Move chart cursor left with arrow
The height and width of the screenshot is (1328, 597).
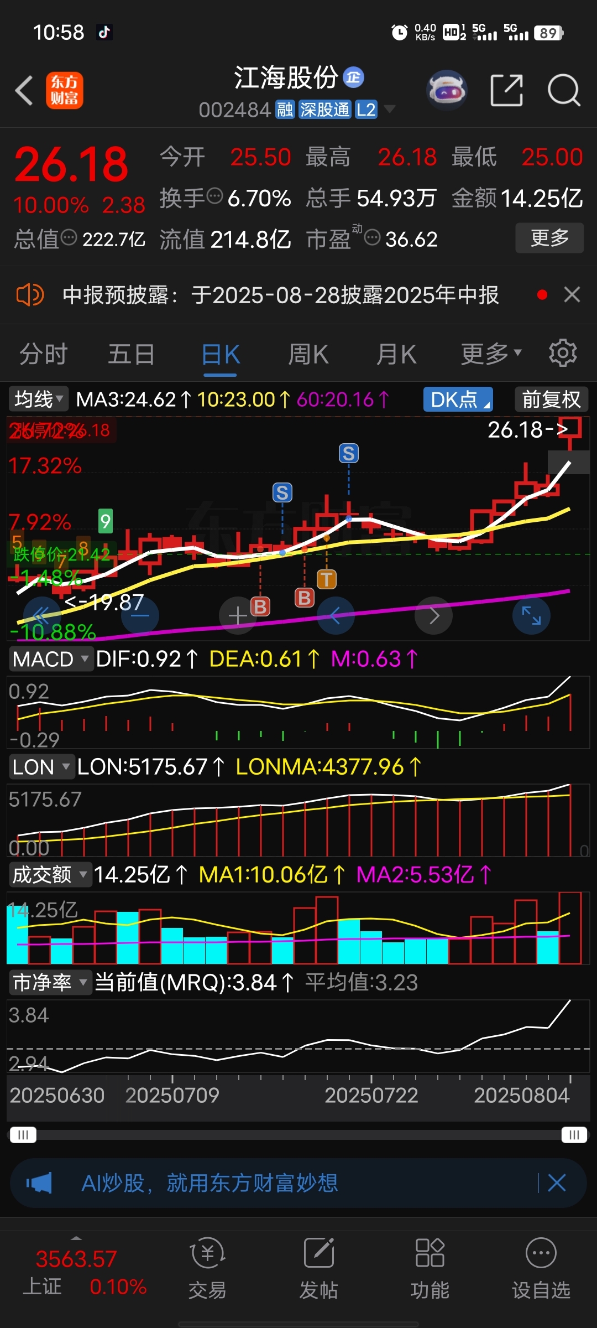click(x=336, y=615)
